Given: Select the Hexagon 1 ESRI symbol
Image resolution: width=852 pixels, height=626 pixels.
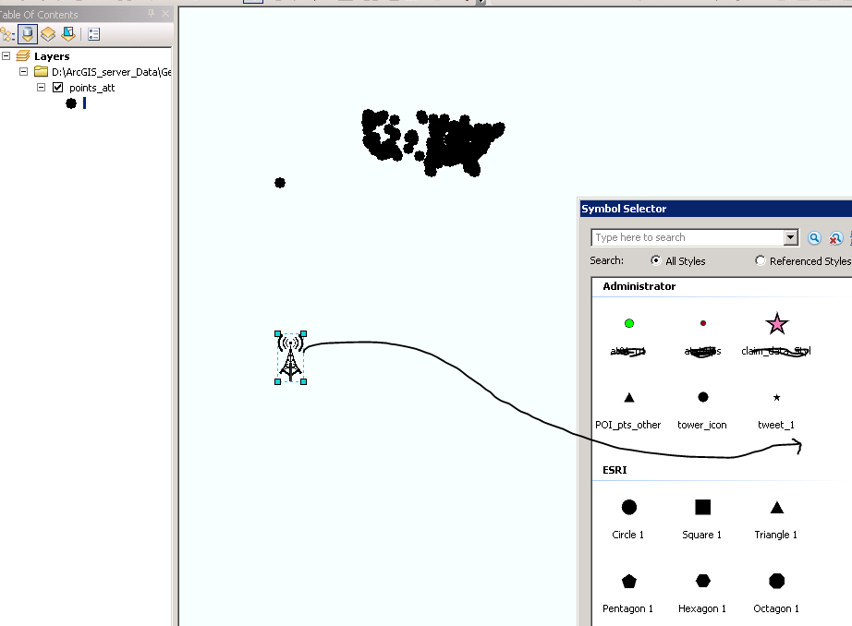Looking at the screenshot, I should pos(702,581).
